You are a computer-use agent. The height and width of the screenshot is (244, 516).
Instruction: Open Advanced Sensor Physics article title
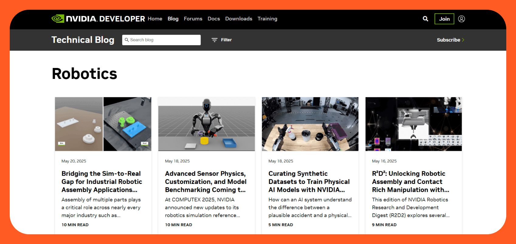(x=206, y=181)
